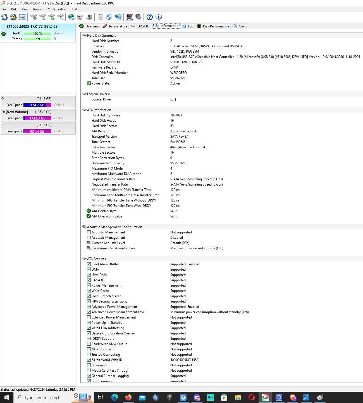The width and height of the screenshot is (363, 403).
Task: Start the extended self test (drive with clock icon)
Action: coord(42,17)
